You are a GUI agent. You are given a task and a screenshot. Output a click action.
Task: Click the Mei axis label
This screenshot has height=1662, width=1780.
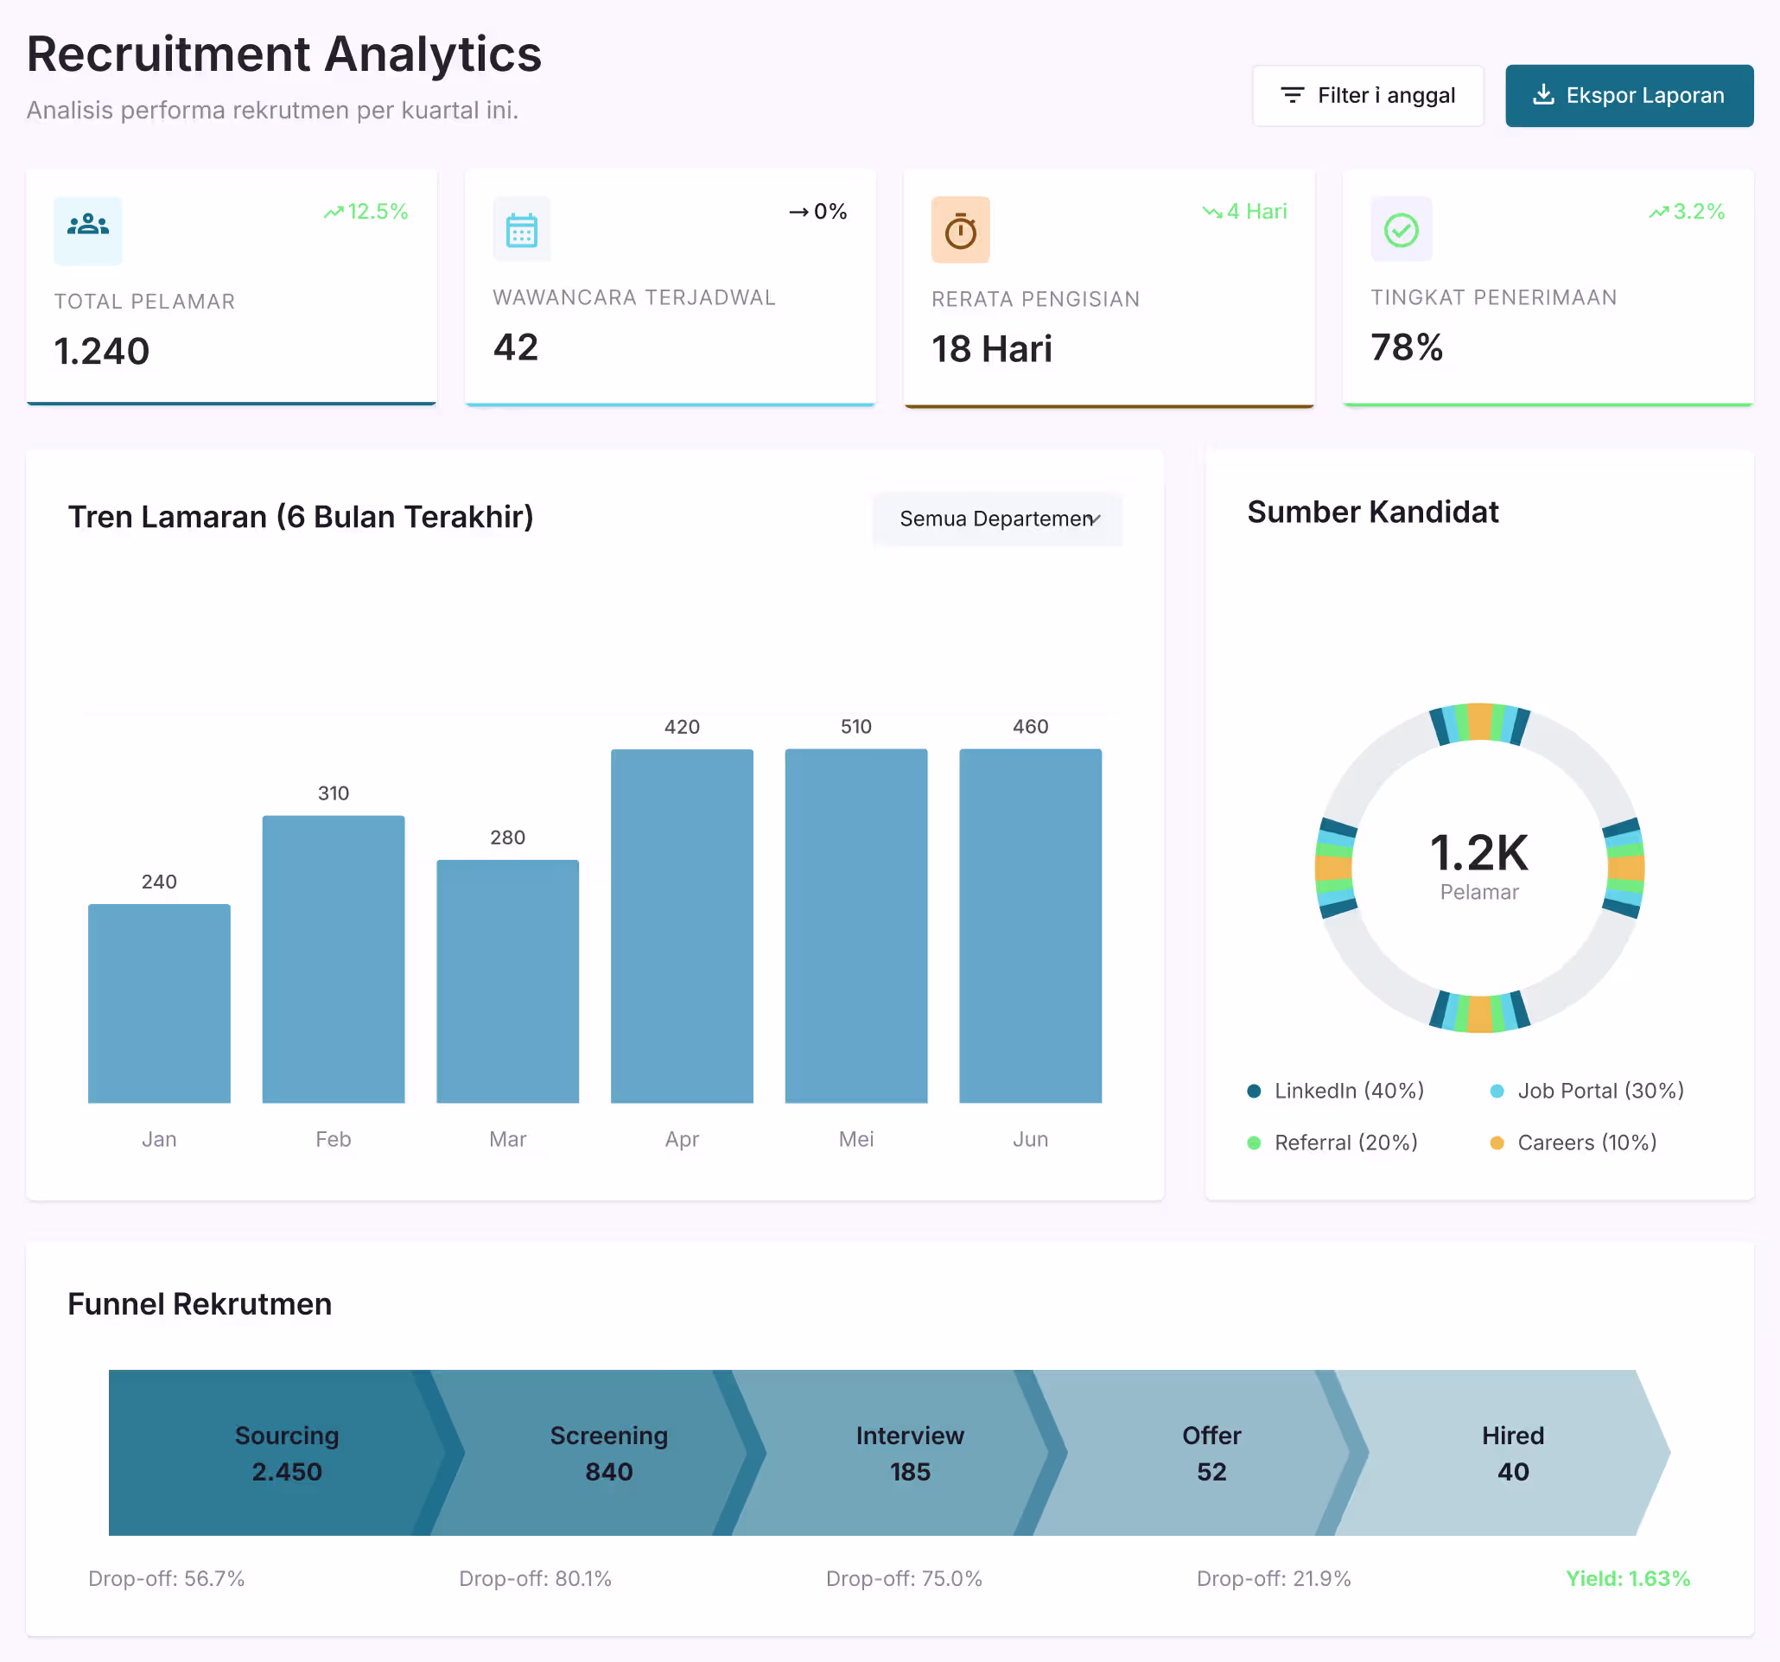tap(856, 1139)
